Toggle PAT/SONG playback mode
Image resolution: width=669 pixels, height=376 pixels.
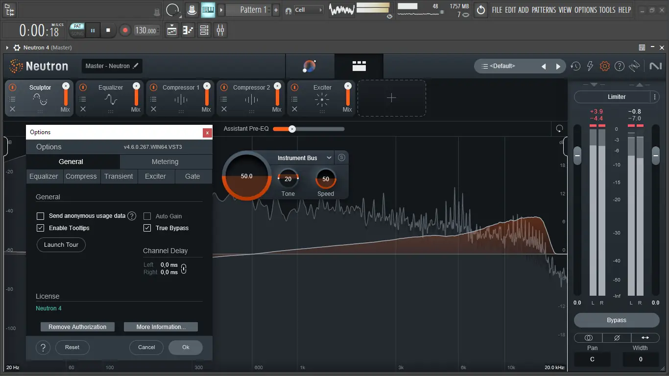coord(77,30)
